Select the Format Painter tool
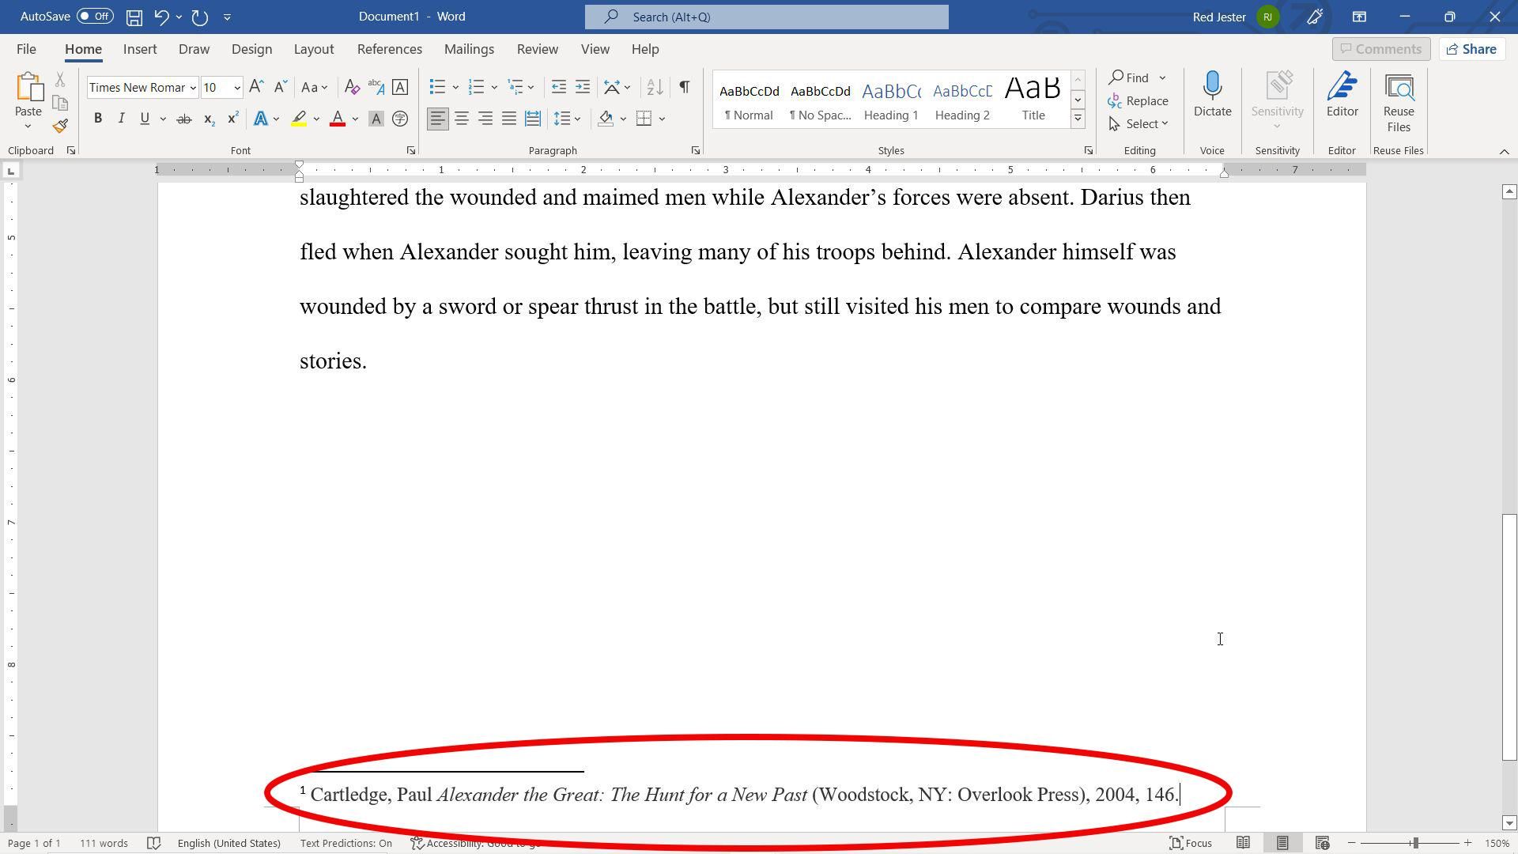The width and height of the screenshot is (1518, 854). pos(59,125)
